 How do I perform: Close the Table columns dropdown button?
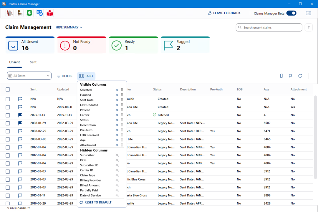[x=86, y=76]
